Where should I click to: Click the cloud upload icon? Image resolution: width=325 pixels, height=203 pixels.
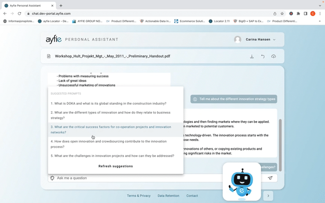pyautogui.click(x=274, y=57)
